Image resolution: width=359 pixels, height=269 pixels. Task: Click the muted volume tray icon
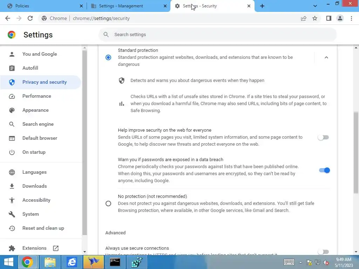(x=326, y=262)
